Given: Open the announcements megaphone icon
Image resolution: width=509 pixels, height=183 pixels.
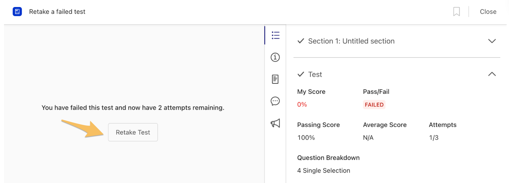Looking at the screenshot, I should 275,123.
